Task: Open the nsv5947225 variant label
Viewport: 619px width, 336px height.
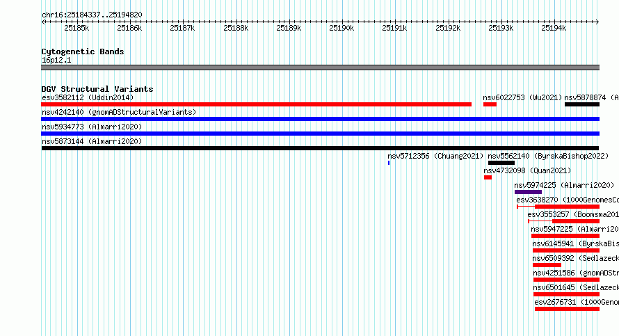Action: 574,229
